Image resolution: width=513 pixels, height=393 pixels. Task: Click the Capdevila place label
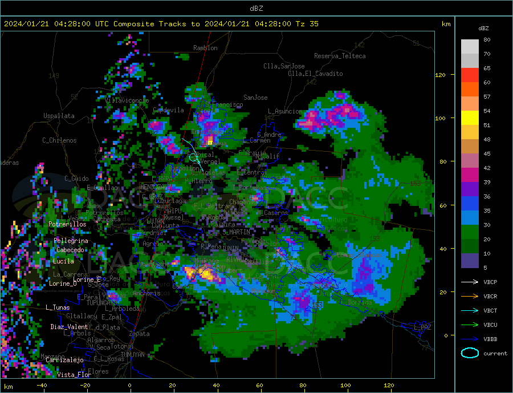(x=169, y=110)
